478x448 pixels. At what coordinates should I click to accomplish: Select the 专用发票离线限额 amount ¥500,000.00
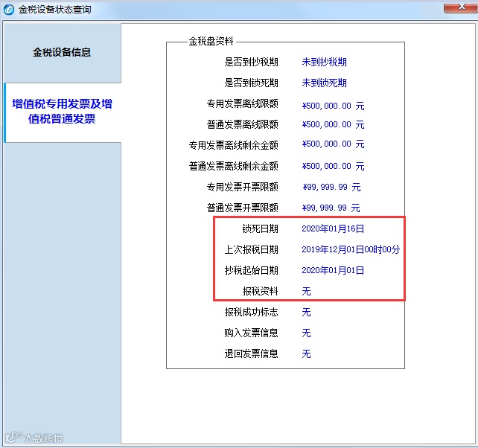click(x=333, y=106)
